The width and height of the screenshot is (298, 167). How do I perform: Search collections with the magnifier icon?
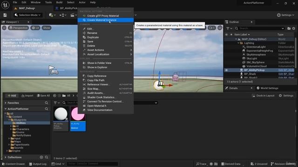point(47,157)
